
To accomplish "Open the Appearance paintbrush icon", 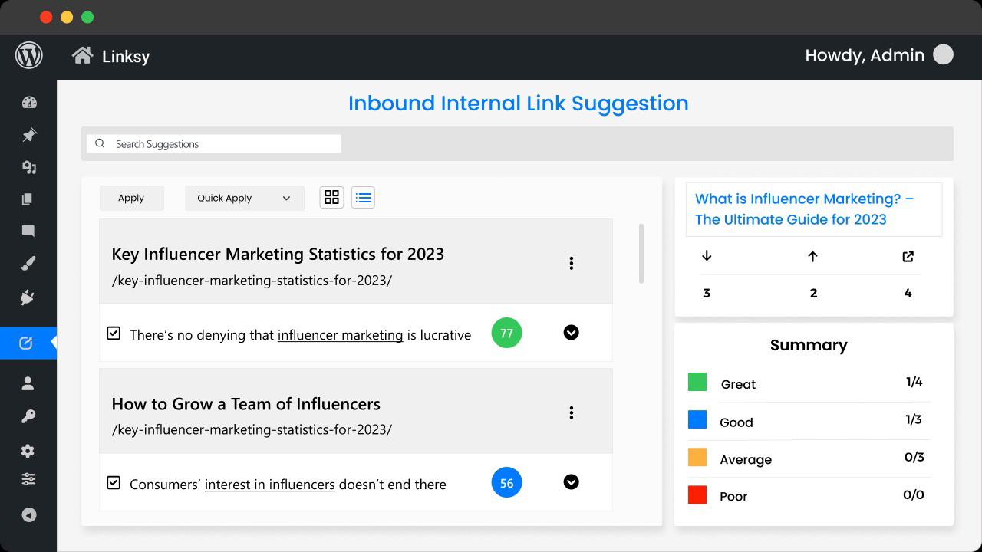I will [x=28, y=264].
